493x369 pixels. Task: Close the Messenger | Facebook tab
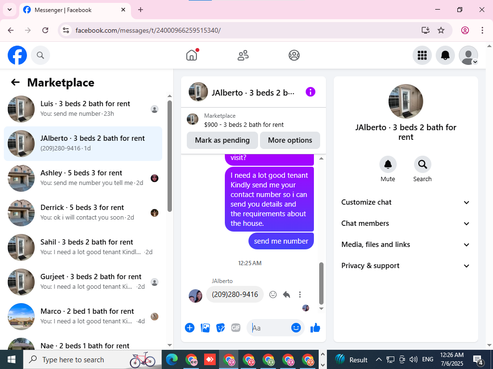123,10
